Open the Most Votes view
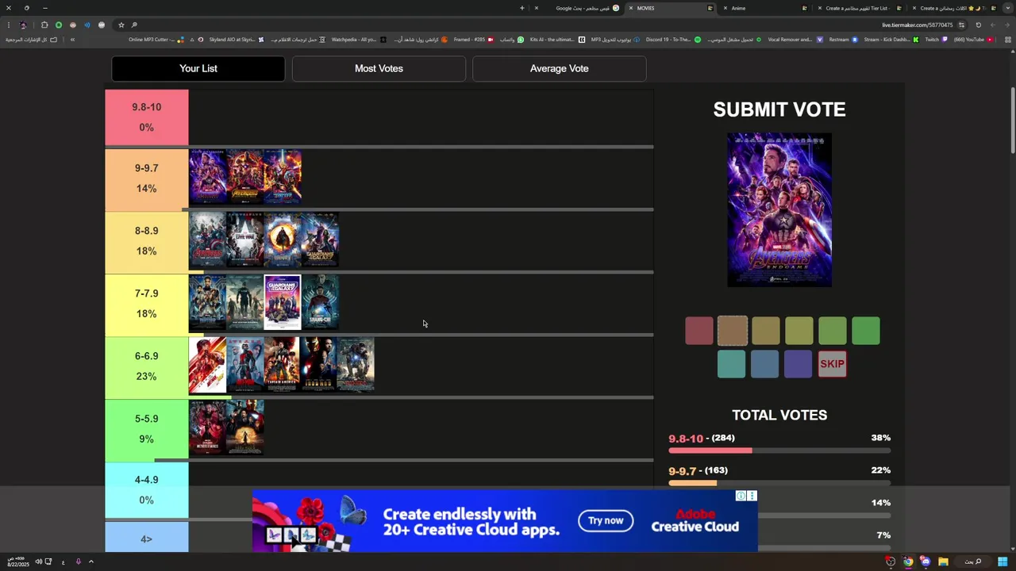This screenshot has height=571, width=1016. 379,68
